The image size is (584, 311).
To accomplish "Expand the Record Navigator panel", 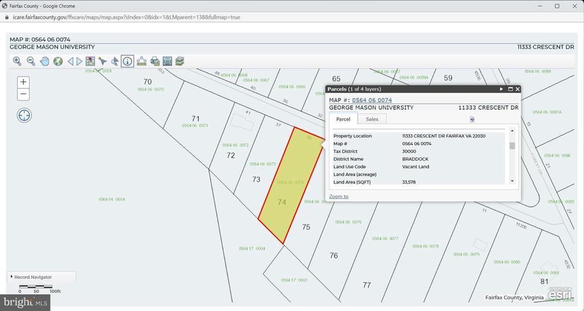I will click(x=33, y=277).
